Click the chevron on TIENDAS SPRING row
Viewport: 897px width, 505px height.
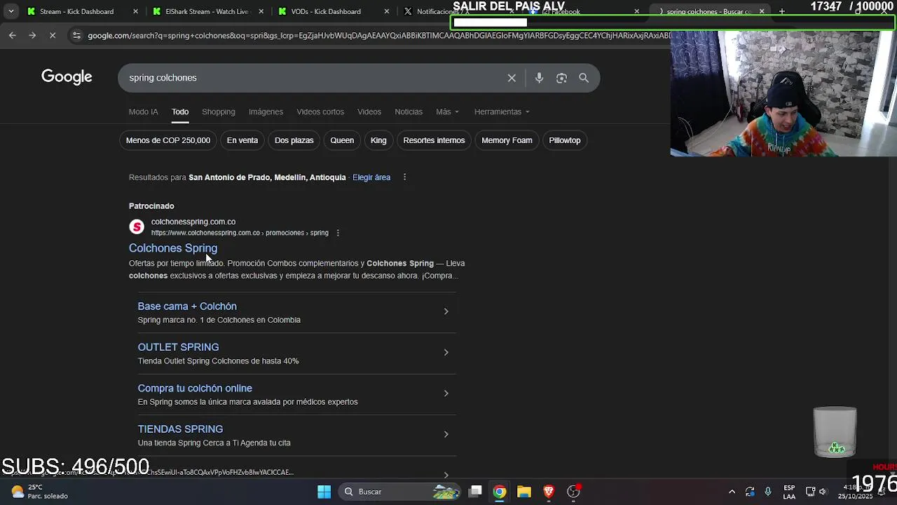[446, 434]
